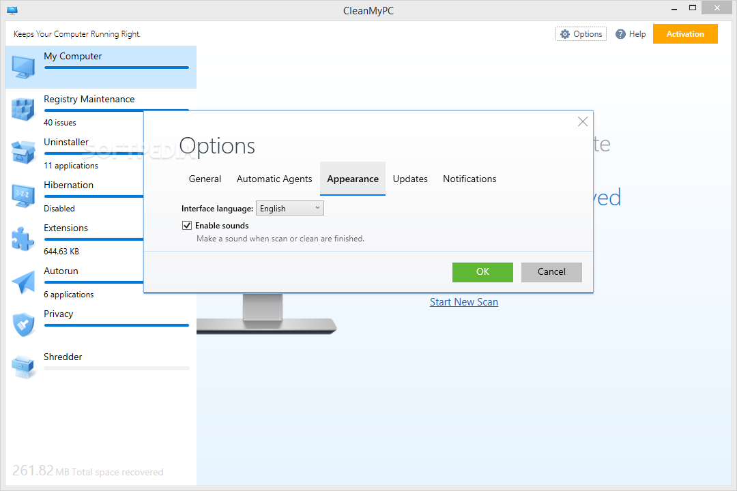Maximize the CleanMyPC window
This screenshot has height=491, width=737.
(x=693, y=8)
